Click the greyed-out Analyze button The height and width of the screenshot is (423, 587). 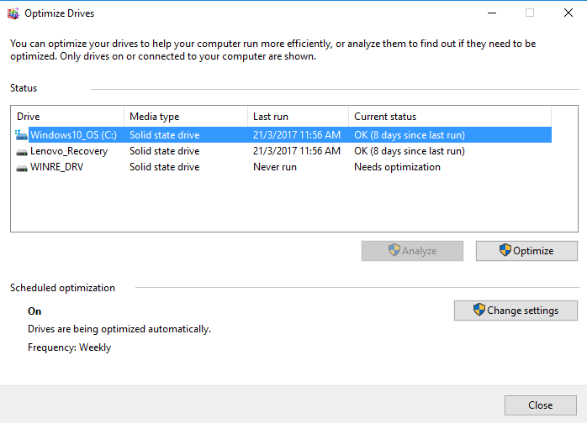412,251
